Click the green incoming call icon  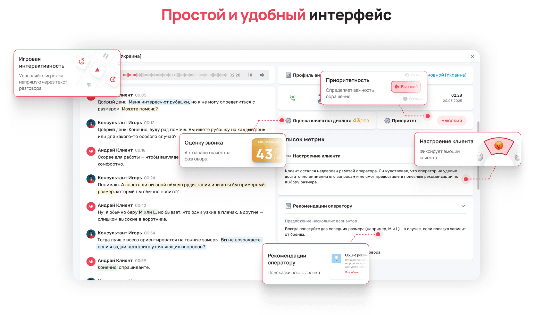pos(292,98)
